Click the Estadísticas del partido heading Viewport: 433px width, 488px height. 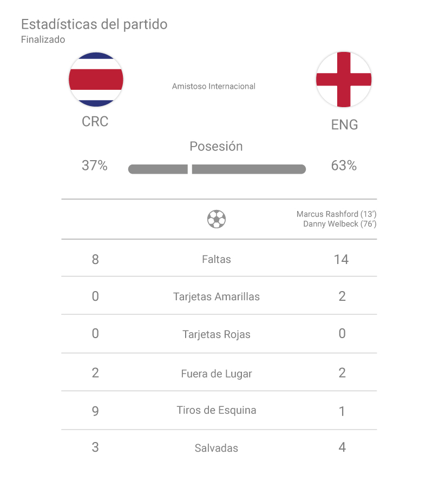coord(94,24)
